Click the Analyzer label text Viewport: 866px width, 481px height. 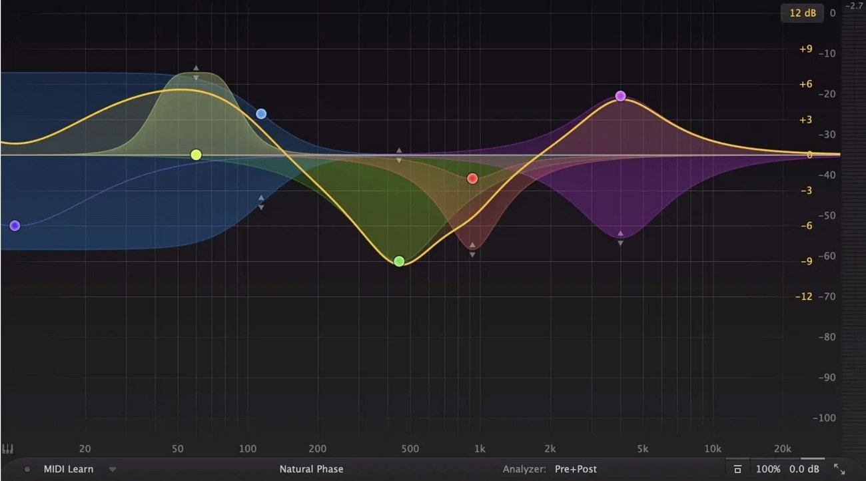pos(524,469)
